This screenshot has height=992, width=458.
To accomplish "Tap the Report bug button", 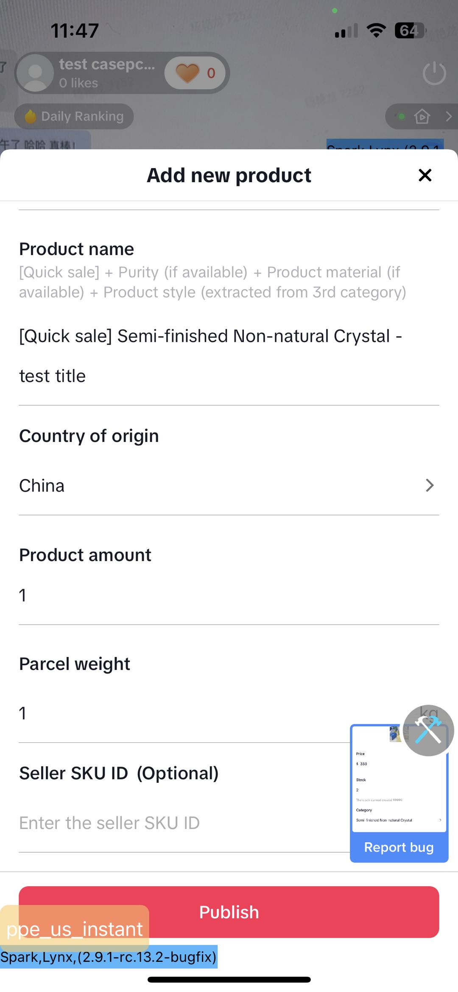I will [399, 847].
